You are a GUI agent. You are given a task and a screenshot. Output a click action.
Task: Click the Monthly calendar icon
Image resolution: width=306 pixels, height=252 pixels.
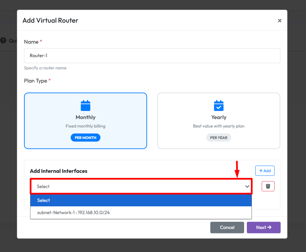(86, 106)
